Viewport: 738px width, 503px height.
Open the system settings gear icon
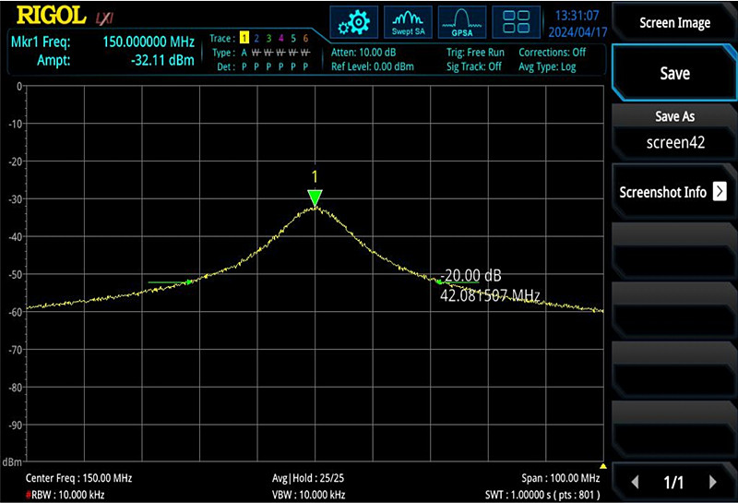(354, 21)
